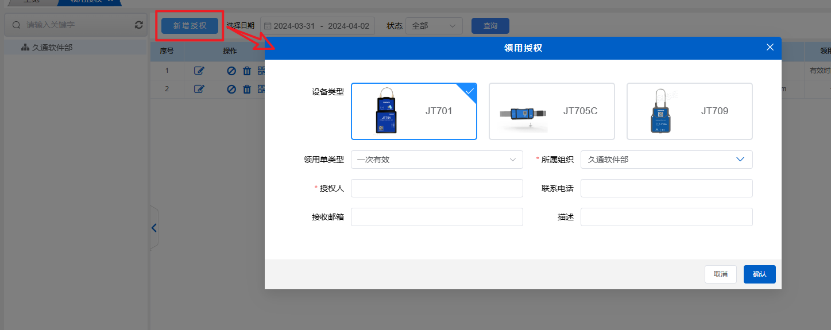Screen dimensions: 831x330
Task: Close the 领用授权 dialog with X
Action: coord(770,47)
